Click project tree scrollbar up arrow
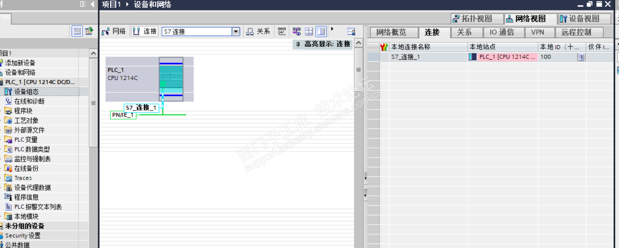 tap(93, 53)
